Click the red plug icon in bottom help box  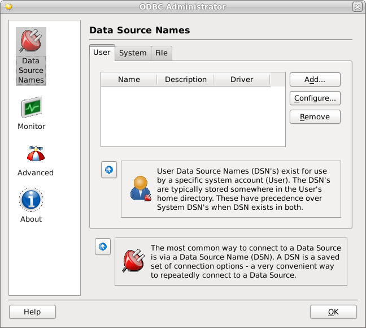coord(133,261)
